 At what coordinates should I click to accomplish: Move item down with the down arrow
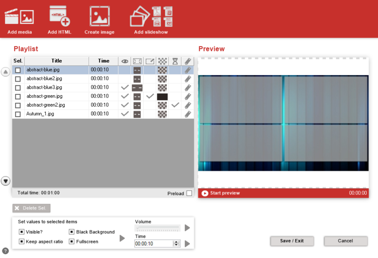pyautogui.click(x=6, y=181)
